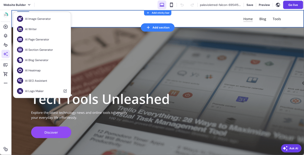Click the palevioletred-falcon site name
This screenshot has width=304, height=155.
220,5
